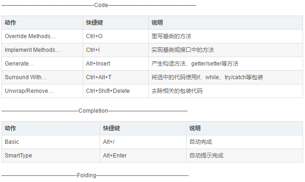Select the Ctrl+Alt+T shortcut cell
305x182 pixels.
pos(116,77)
